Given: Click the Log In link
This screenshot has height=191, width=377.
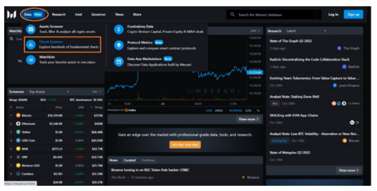Looking at the screenshot, I should click(333, 15).
